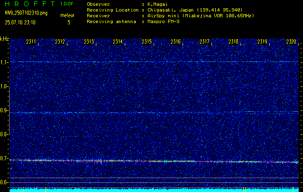Click the 2318 time marker
303x192 pixels.
pos(234,42)
